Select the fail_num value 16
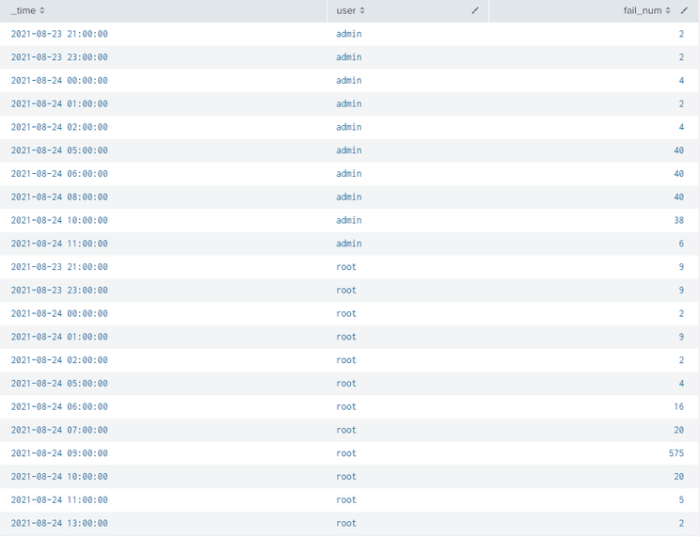The height and width of the screenshot is (537, 700). coord(678,406)
